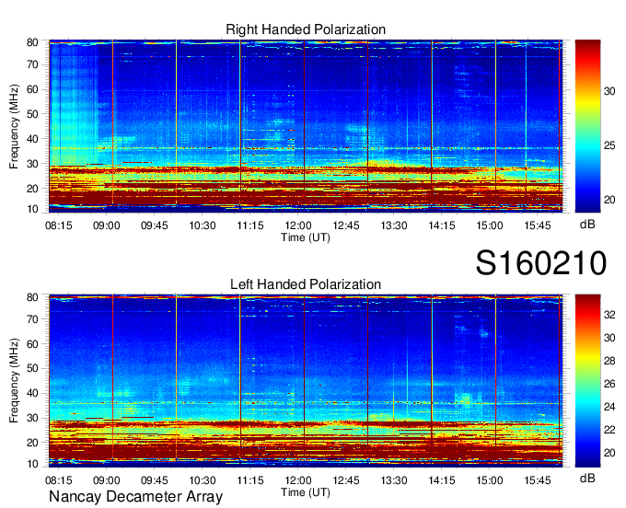Click 08:15 time tick on Right Handed plot
626x508 pixels.
point(59,225)
